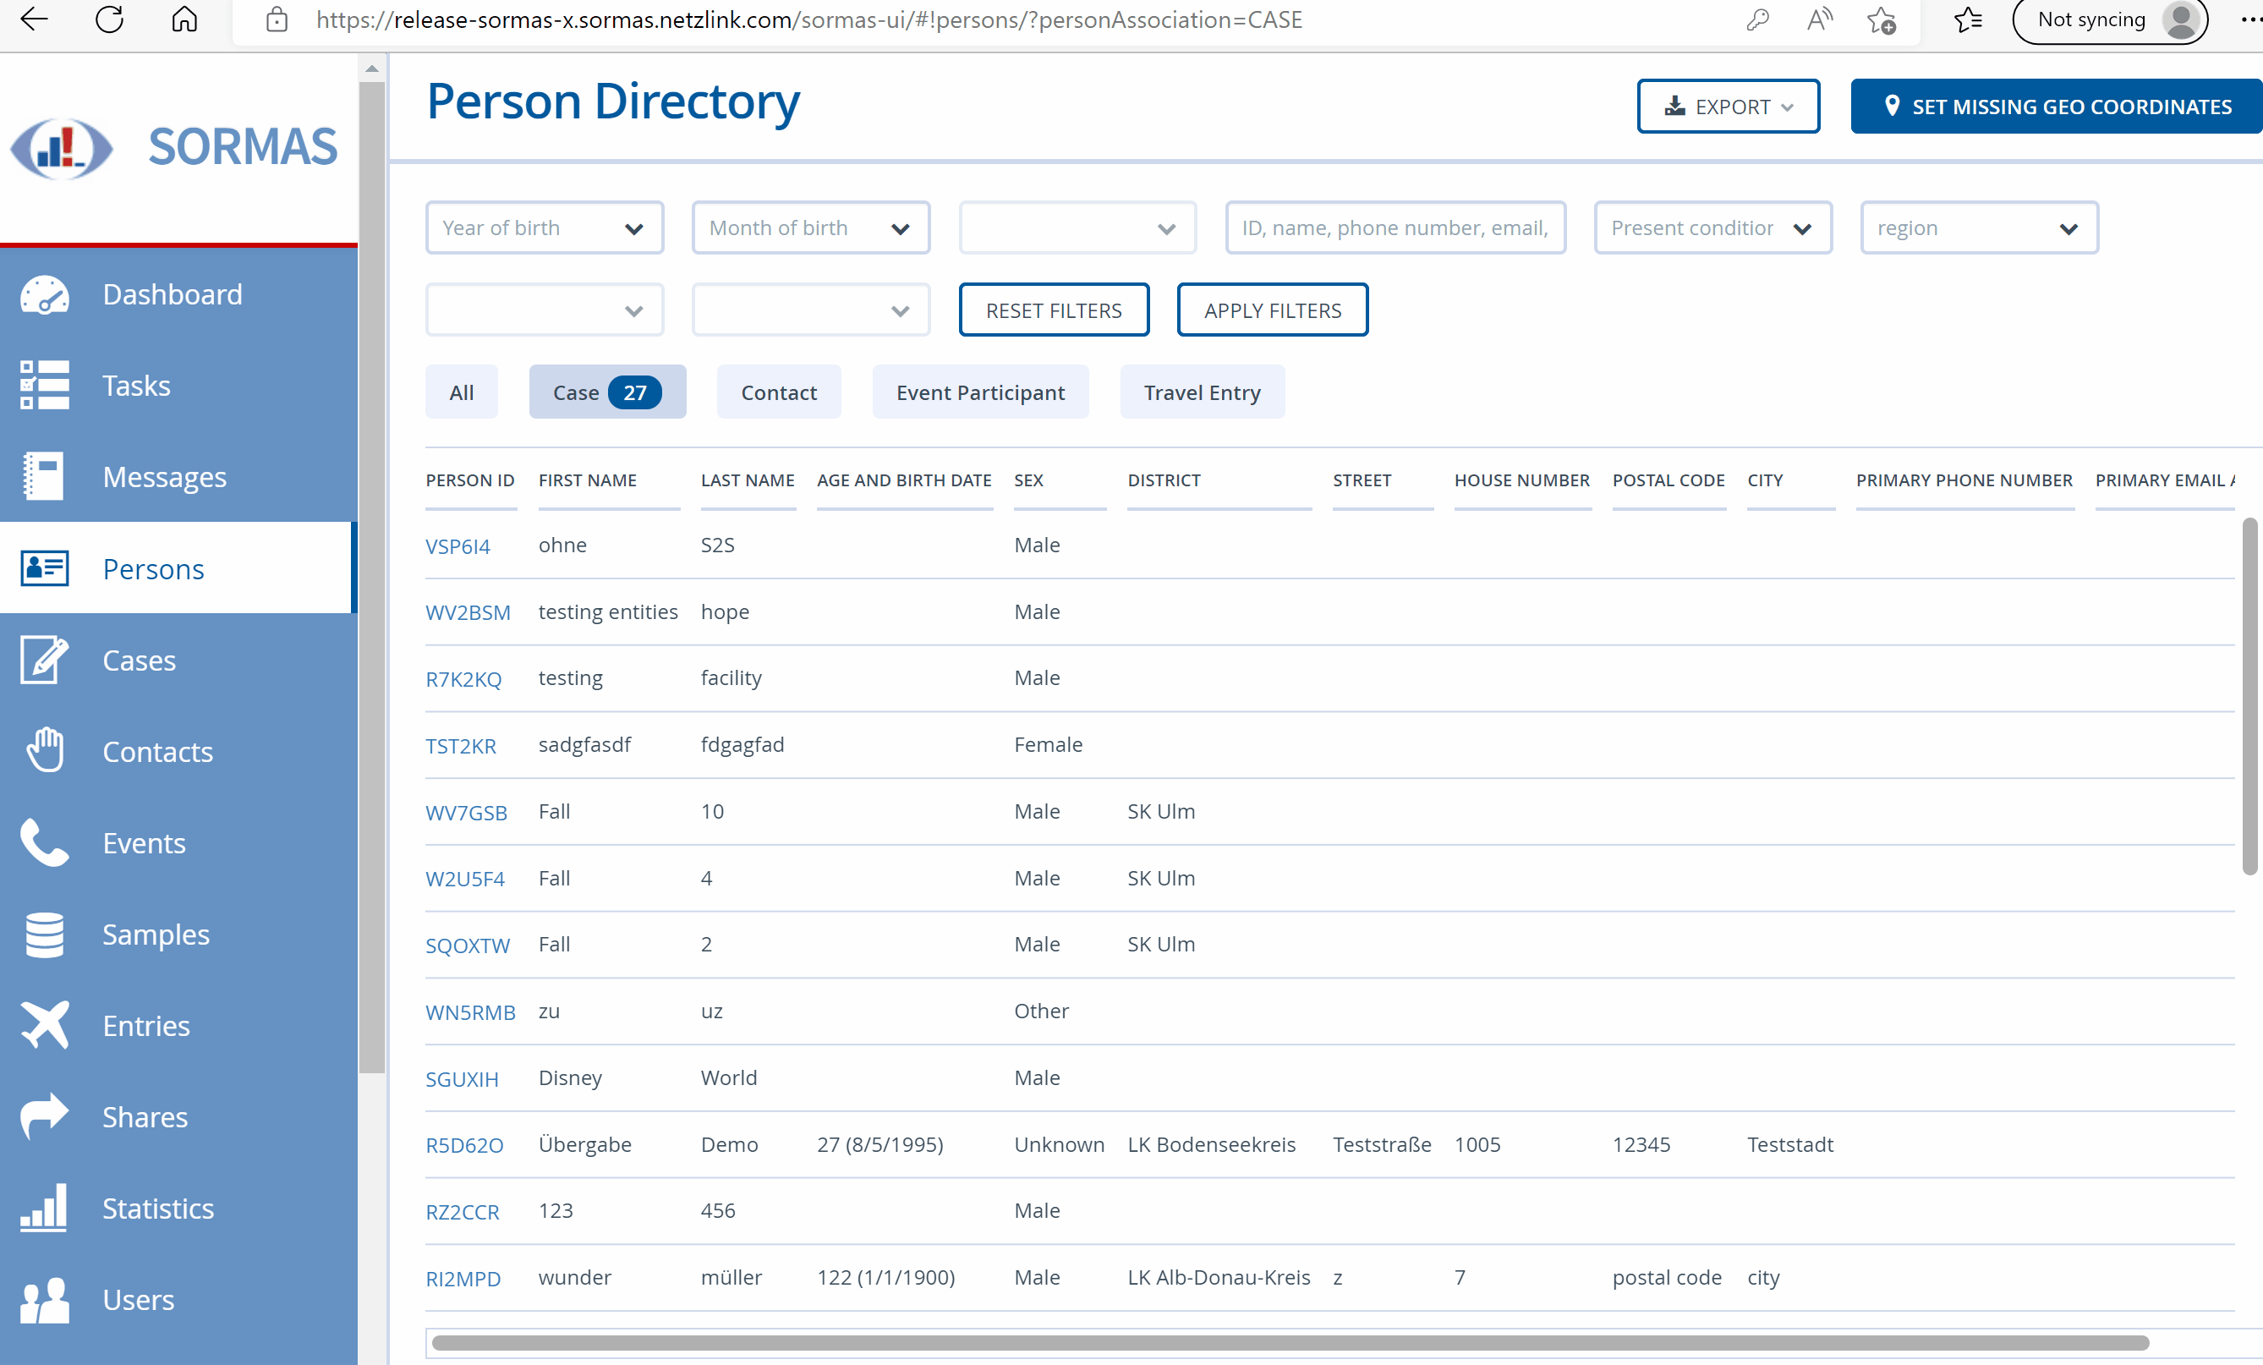The image size is (2263, 1365).
Task: Refresh the browser page
Action: point(109,19)
